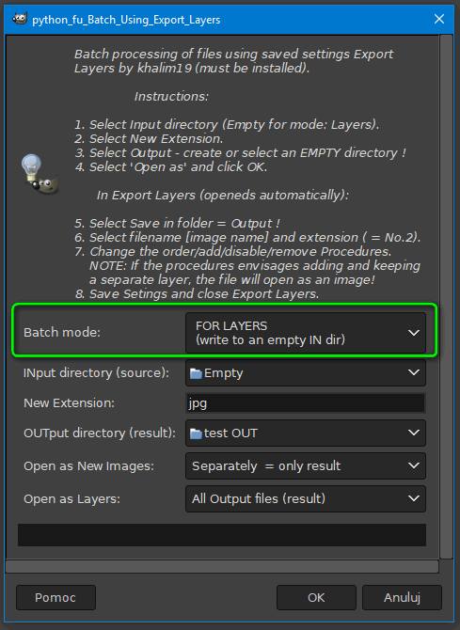
Task: Click the 'Batch mode:' label
Action: point(62,333)
